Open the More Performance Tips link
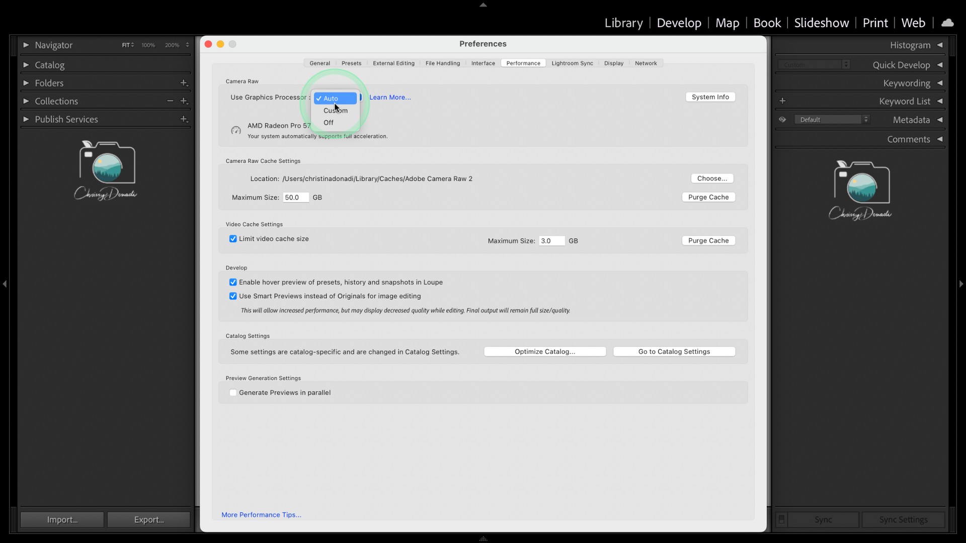Viewport: 966px width, 543px height. (261, 515)
